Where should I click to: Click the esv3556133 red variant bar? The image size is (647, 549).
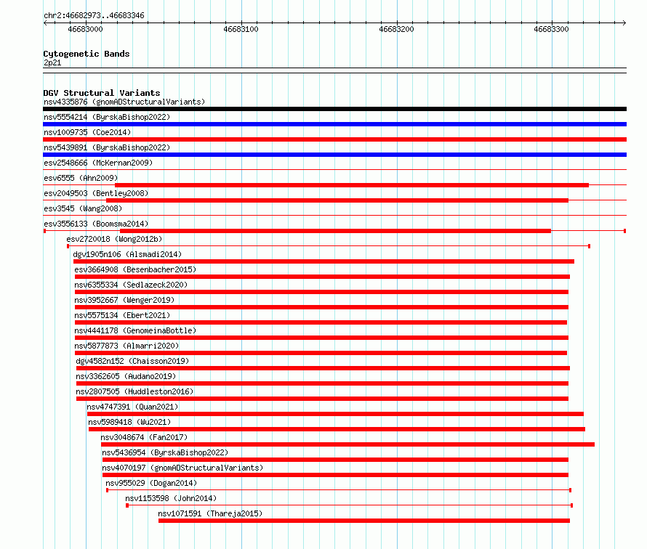click(335, 231)
